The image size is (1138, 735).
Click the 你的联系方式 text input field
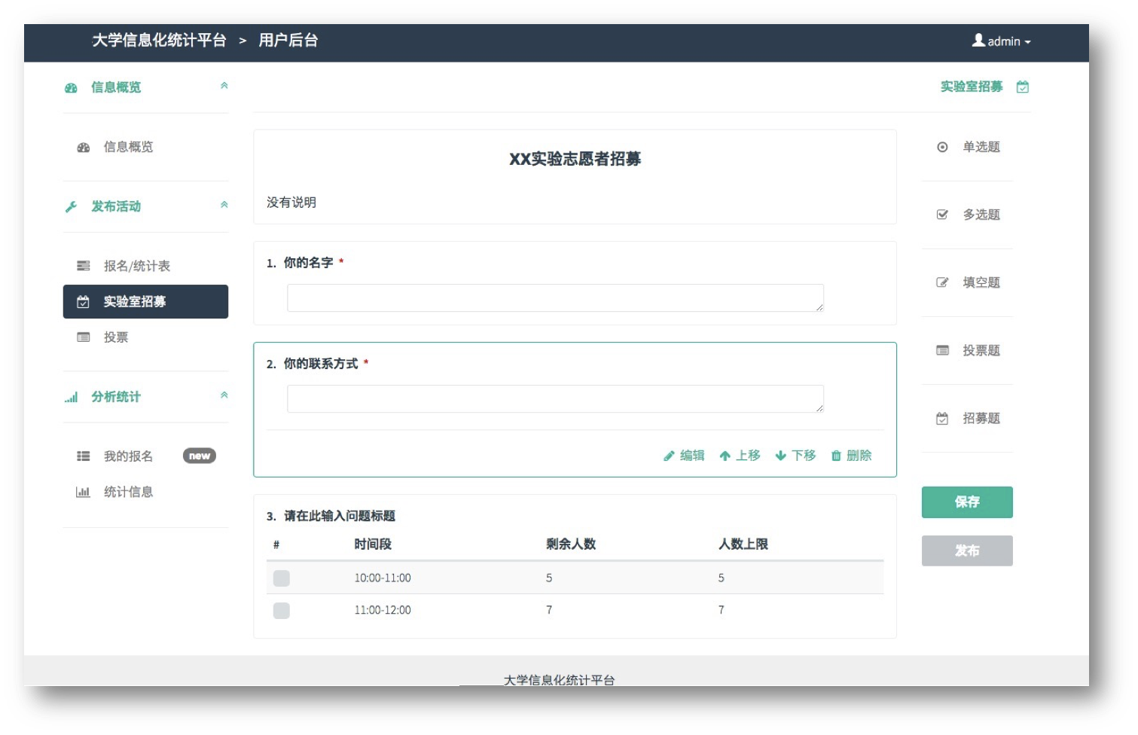coord(555,399)
